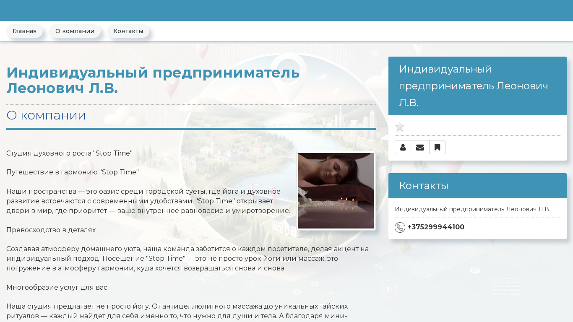This screenshot has height=322, width=573.
Task: Open the user profile icon button
Action: tap(403, 147)
